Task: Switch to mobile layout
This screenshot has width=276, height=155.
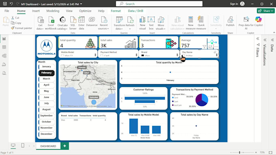Action: (23, 146)
